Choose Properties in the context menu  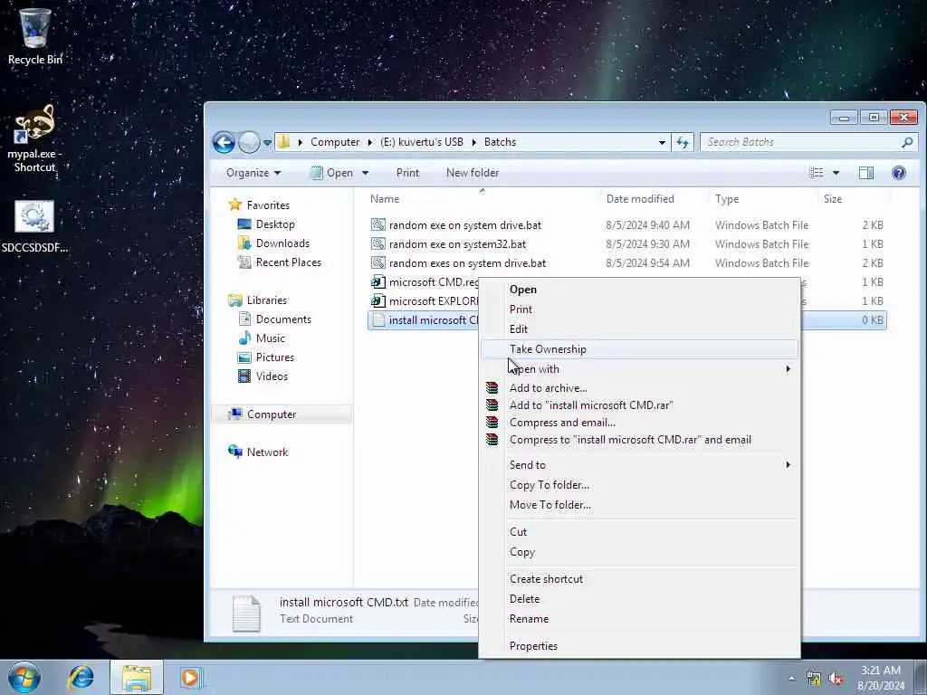(639, 646)
